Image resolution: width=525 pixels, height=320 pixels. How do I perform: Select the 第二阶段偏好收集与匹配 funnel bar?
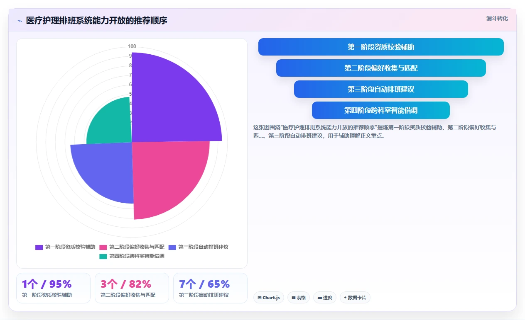pos(381,68)
